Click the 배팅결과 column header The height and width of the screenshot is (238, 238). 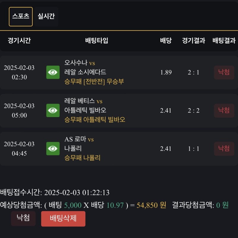coord(224,41)
